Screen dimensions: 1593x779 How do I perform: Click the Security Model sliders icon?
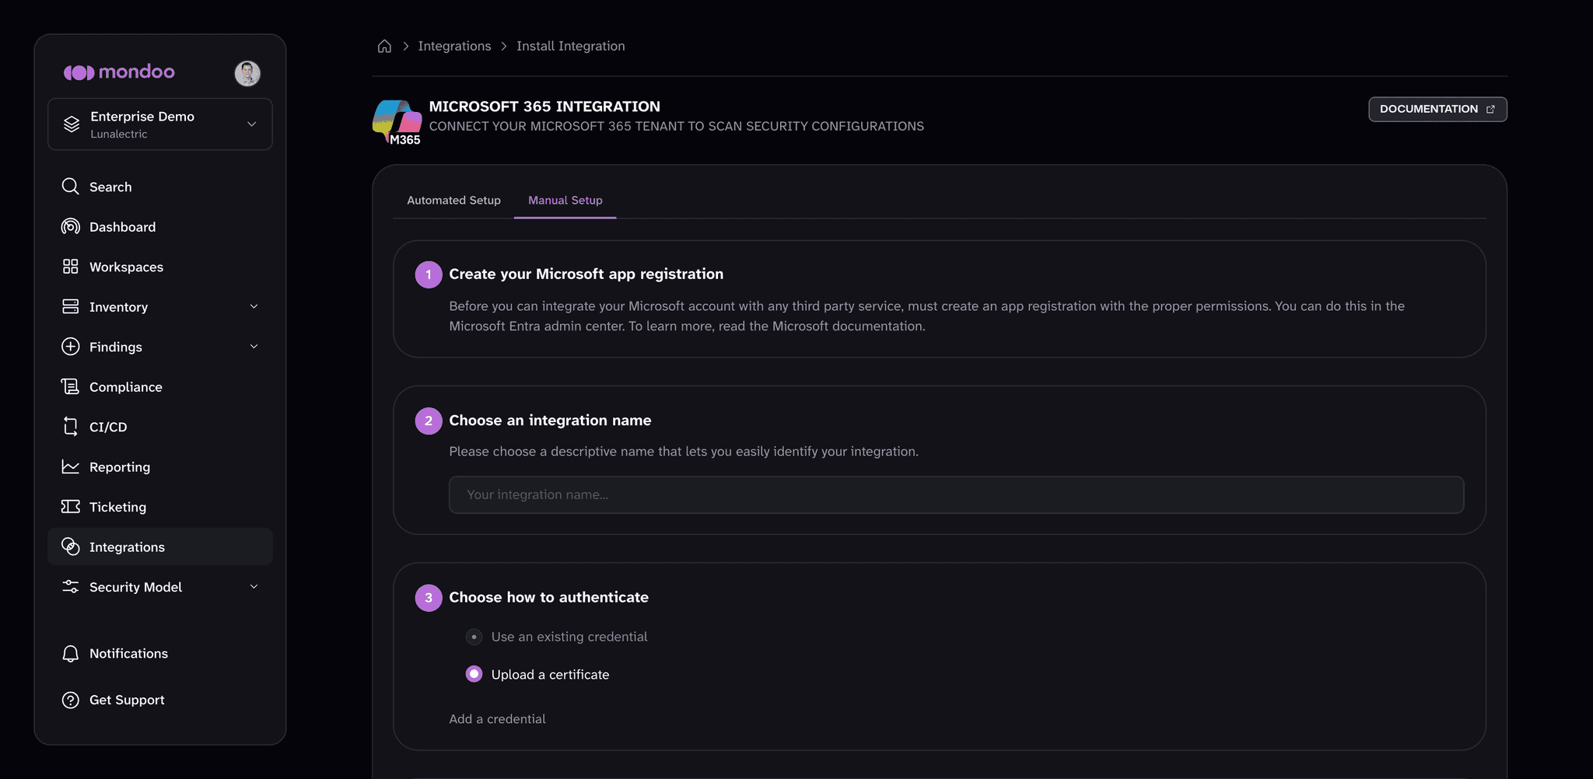71,587
